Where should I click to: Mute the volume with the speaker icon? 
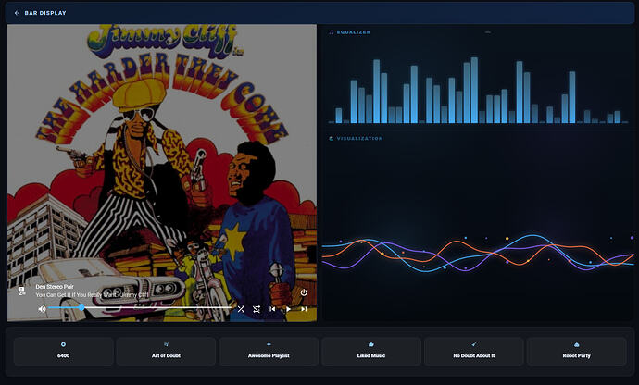42,309
